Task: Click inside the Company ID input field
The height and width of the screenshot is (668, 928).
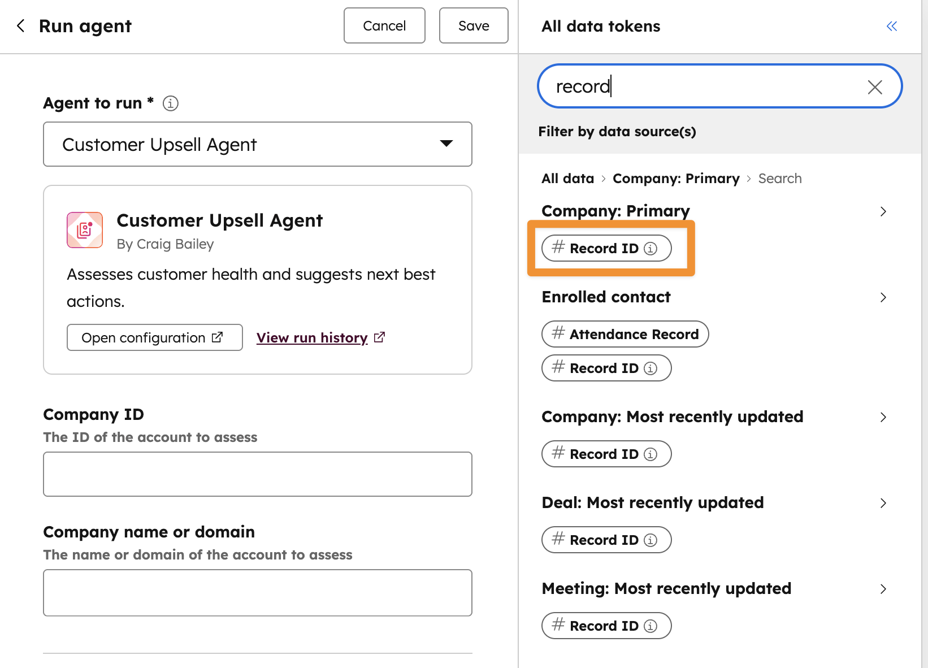Action: point(257,474)
